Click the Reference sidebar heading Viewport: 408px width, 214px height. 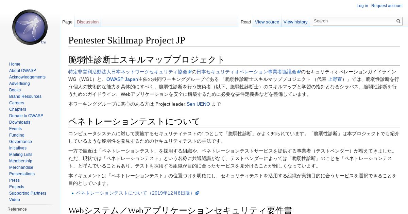(x=17, y=209)
